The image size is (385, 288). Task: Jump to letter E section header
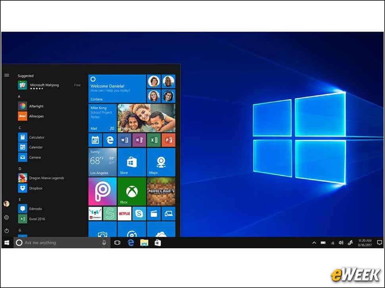[x=19, y=199]
